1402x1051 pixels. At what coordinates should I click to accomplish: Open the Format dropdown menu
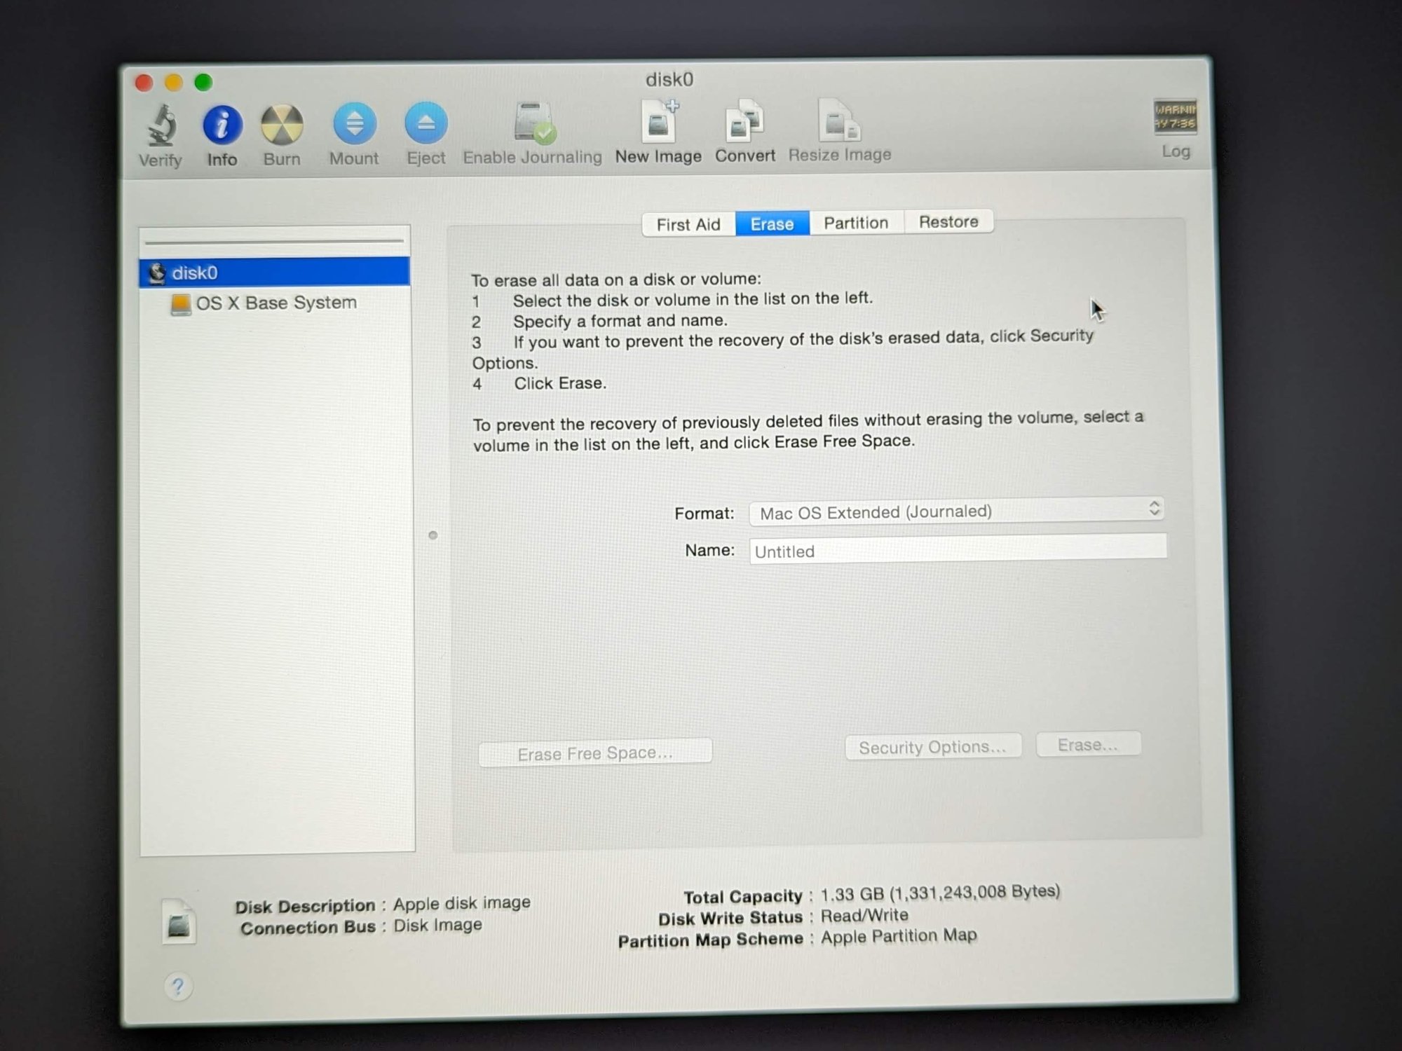(x=957, y=511)
